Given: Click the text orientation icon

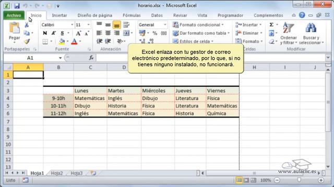Looking at the screenshot, I should point(120,41).
